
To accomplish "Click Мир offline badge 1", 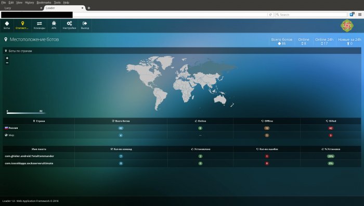I will point(267,135).
